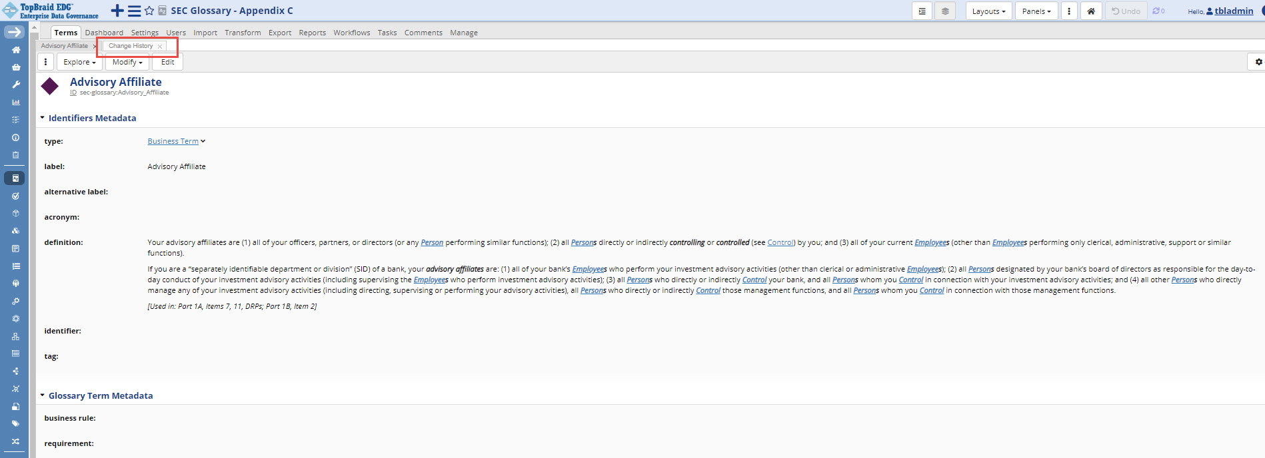The height and width of the screenshot is (458, 1265).
Task: Open the shuffle arrows icon in the left sidebar
Action: pyautogui.click(x=15, y=441)
